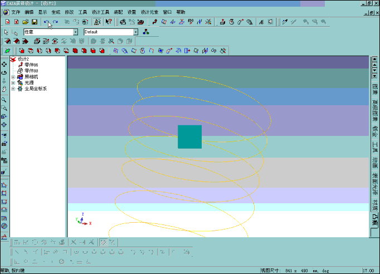380x274 pixels.
Task: Click the catalog tab scroll-up arrow
Action: point(374,65)
